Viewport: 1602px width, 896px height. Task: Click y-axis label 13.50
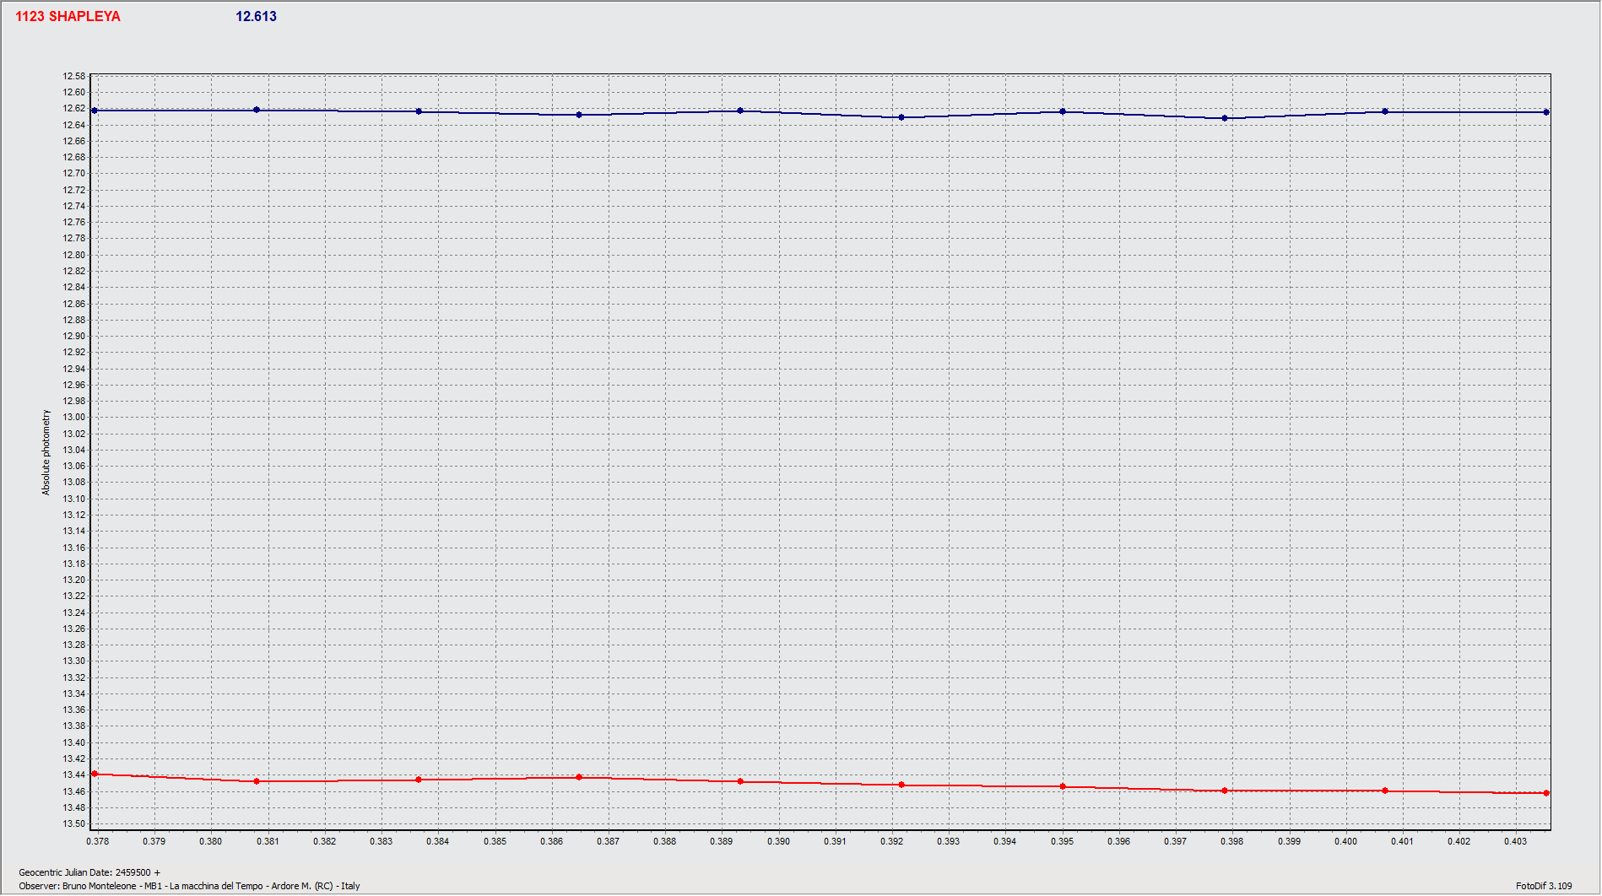click(x=74, y=823)
